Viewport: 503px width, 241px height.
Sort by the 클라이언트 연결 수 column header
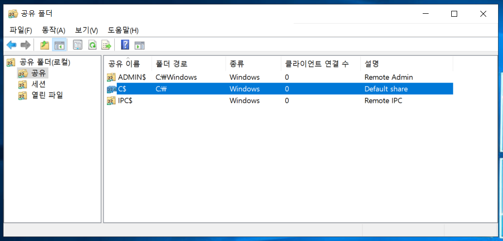[321, 63]
